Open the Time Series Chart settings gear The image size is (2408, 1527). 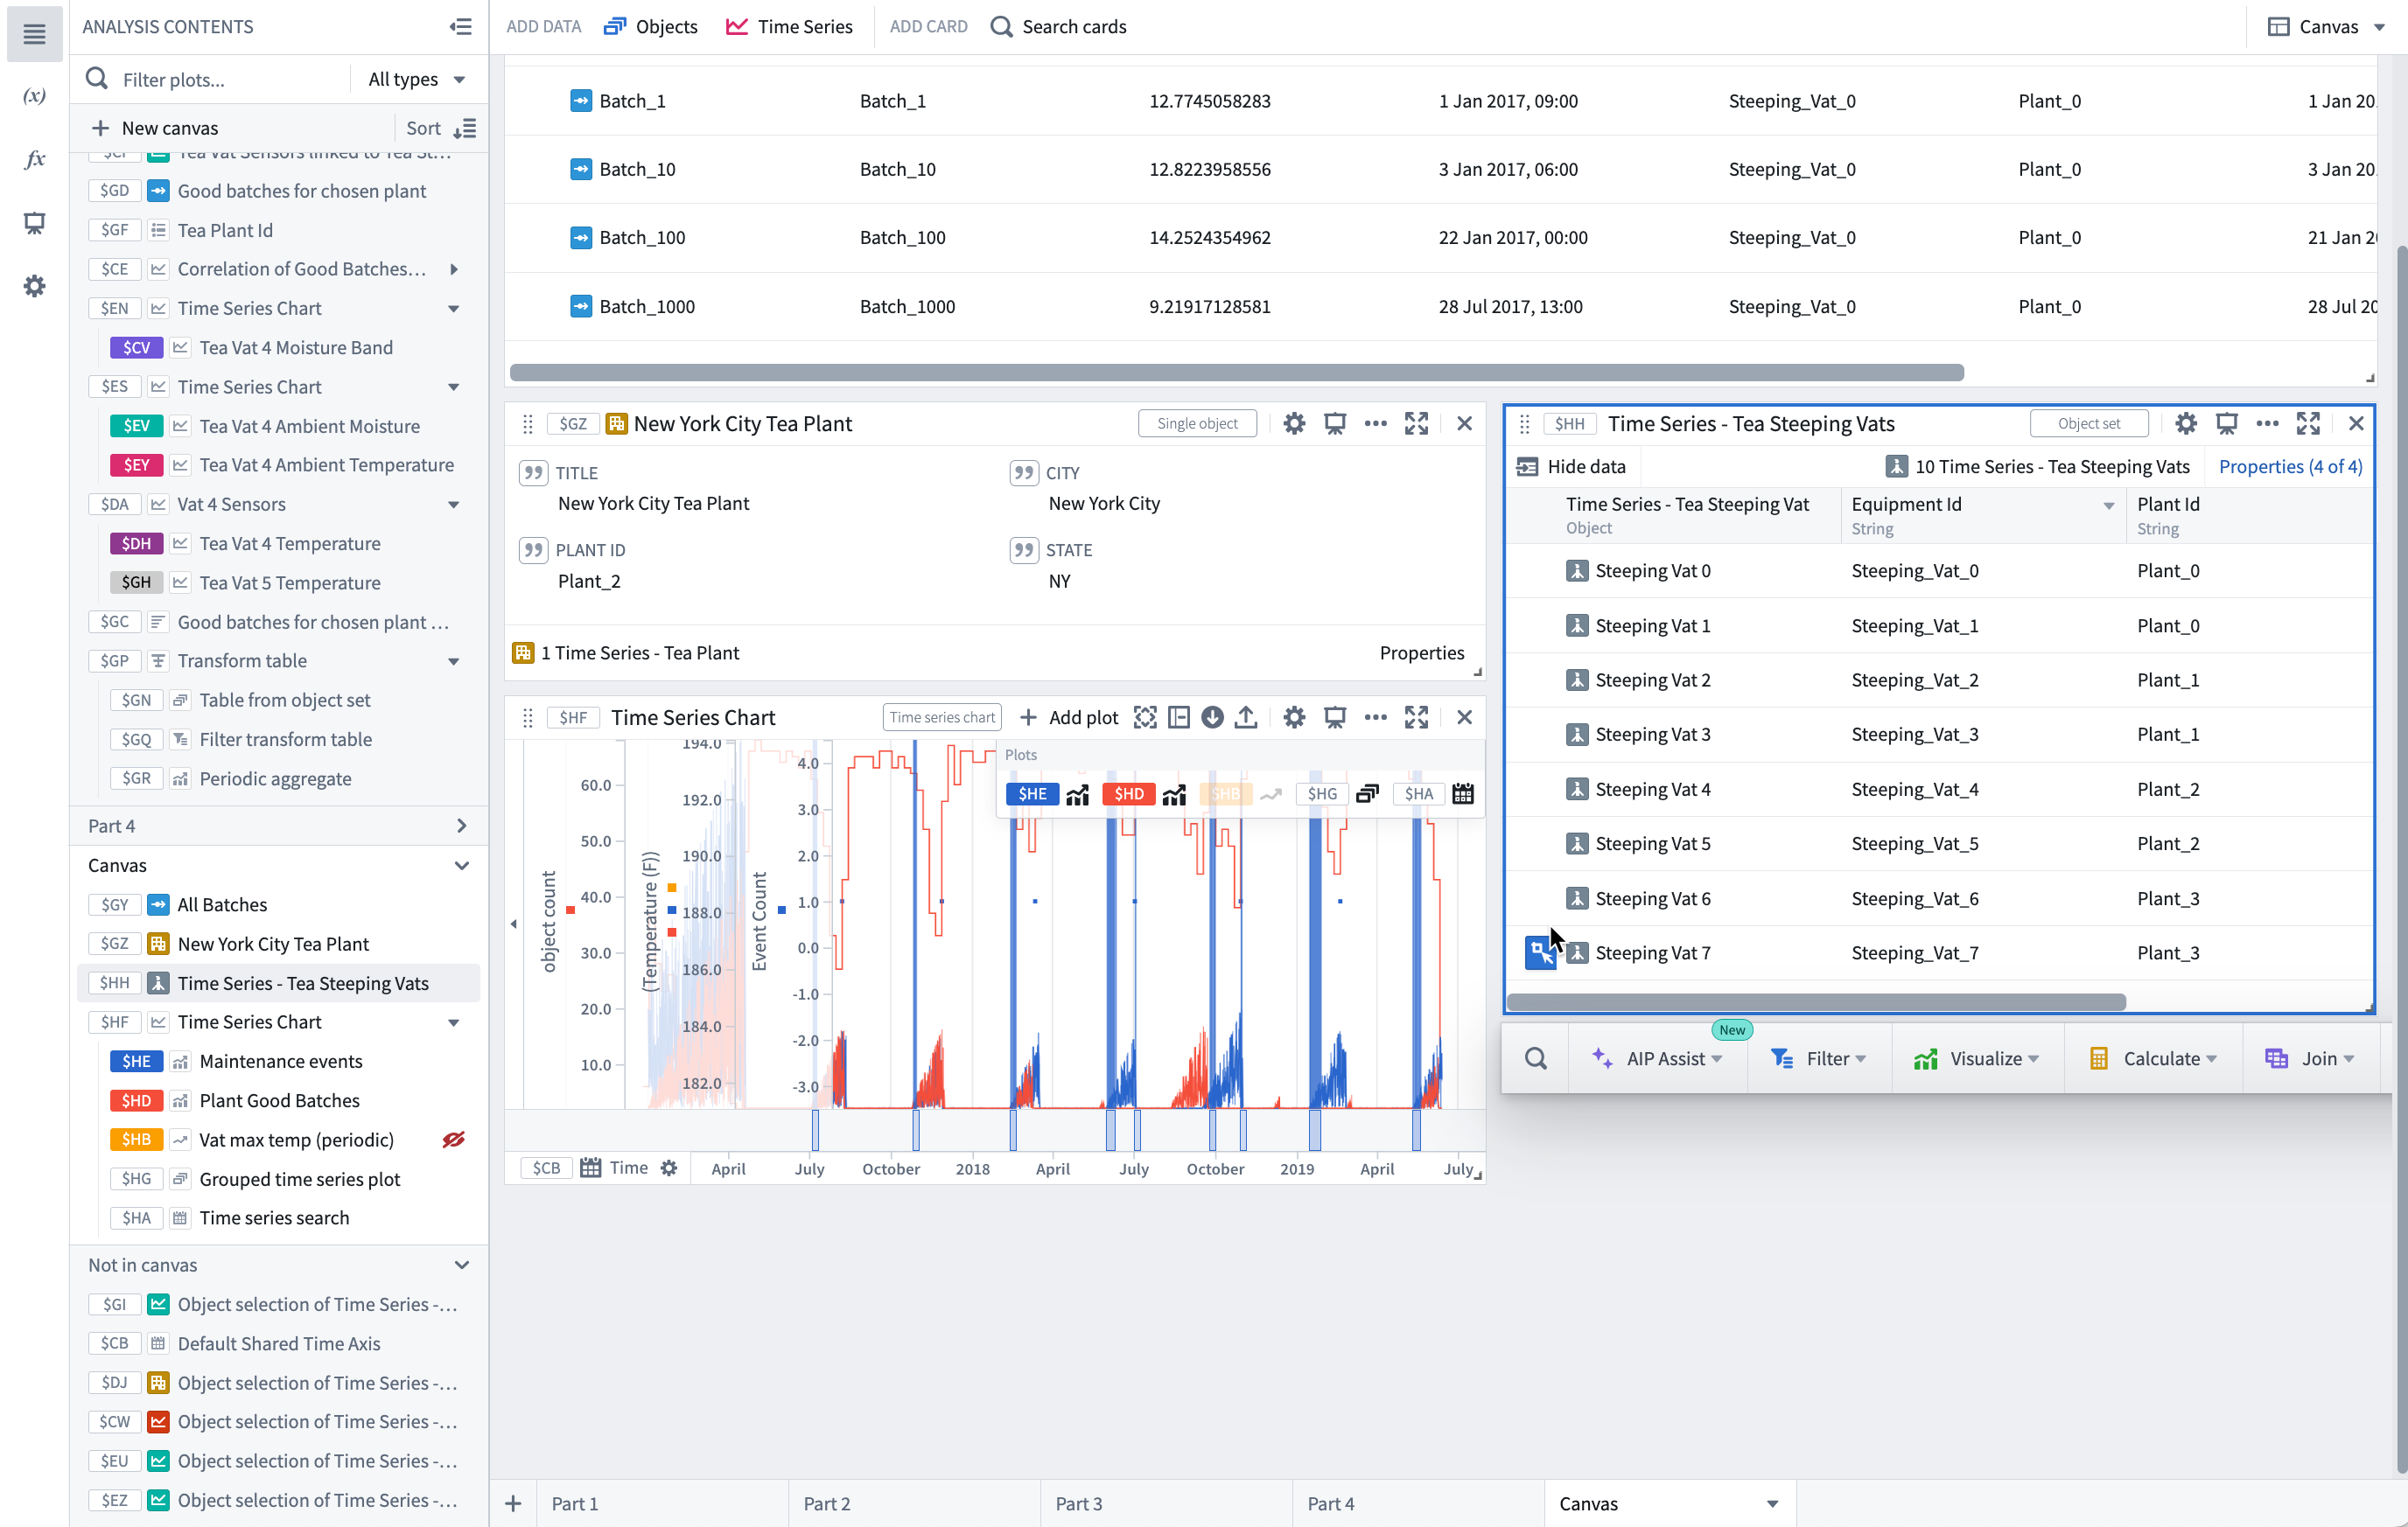click(1294, 717)
